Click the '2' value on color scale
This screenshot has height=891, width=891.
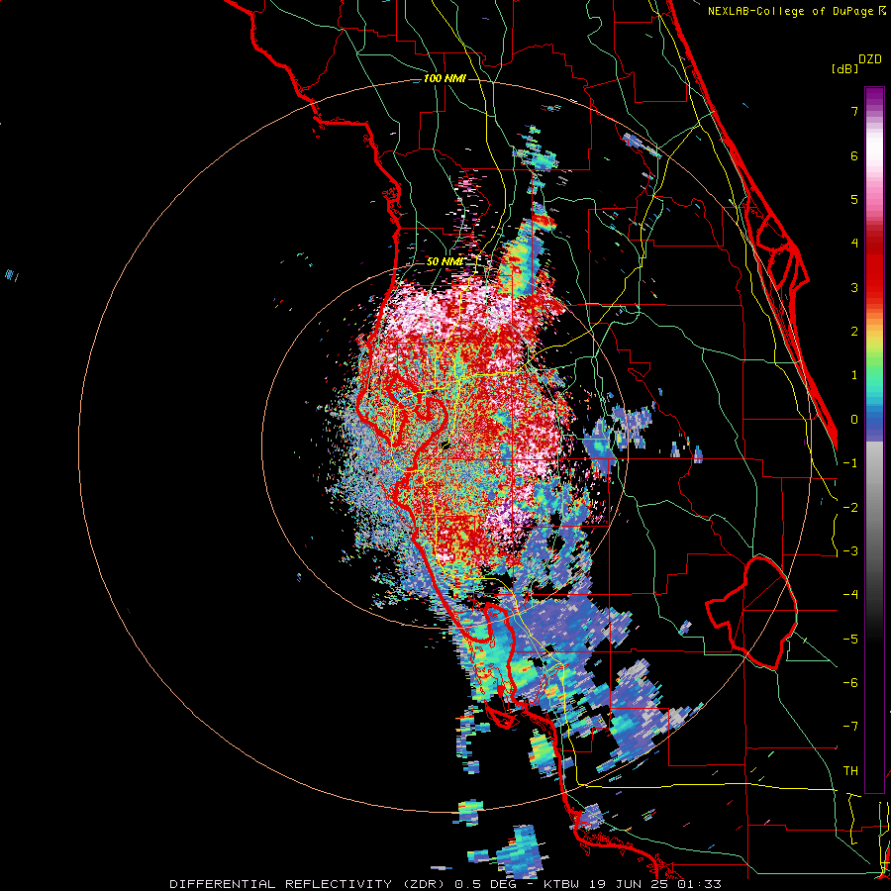pyautogui.click(x=854, y=332)
